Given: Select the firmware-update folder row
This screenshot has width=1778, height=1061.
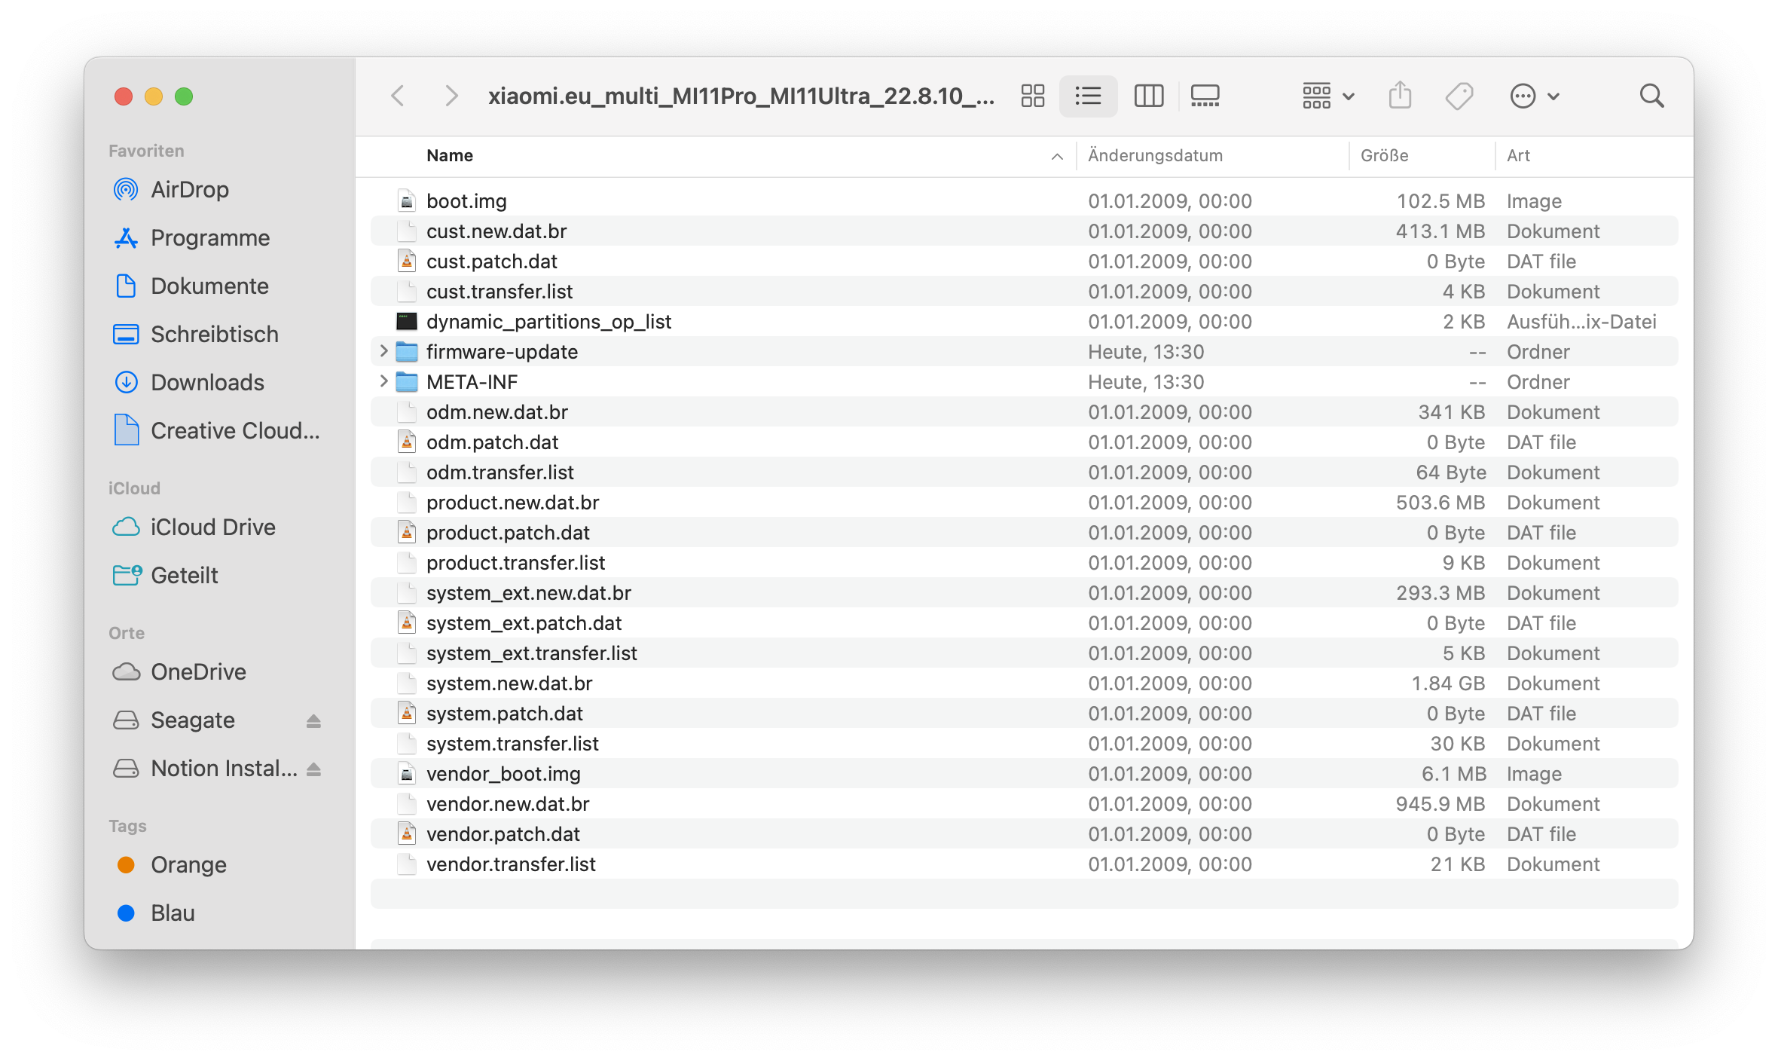Looking at the screenshot, I should 1025,351.
